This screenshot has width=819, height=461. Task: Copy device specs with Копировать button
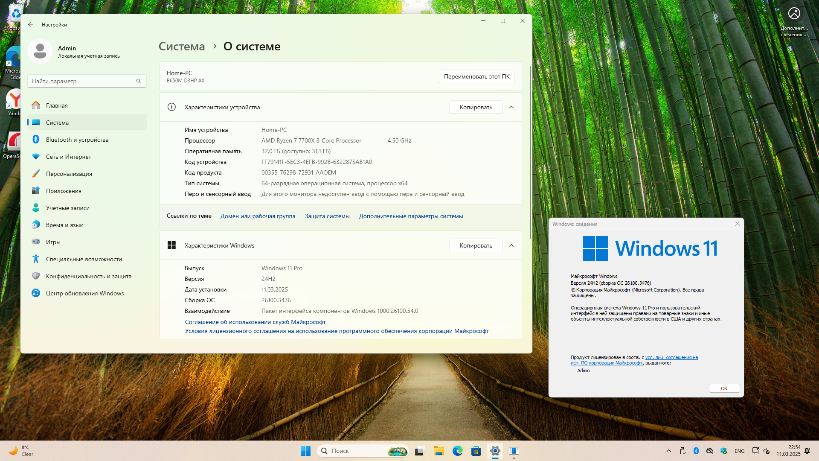476,107
